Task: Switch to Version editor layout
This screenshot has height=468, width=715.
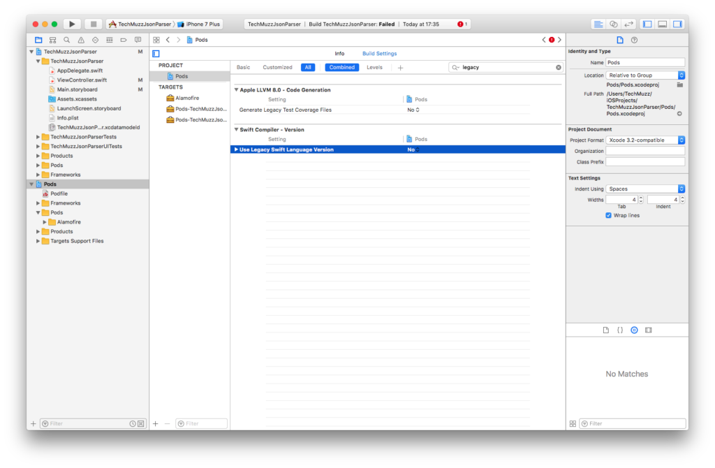Action: [x=629, y=24]
